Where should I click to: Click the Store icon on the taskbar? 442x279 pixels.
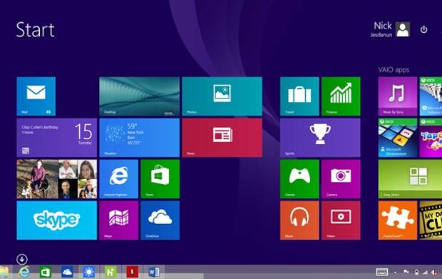coord(46,273)
